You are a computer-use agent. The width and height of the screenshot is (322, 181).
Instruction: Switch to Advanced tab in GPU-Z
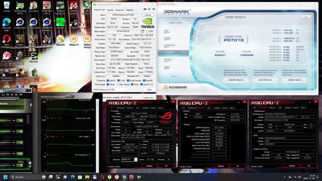coord(120,10)
